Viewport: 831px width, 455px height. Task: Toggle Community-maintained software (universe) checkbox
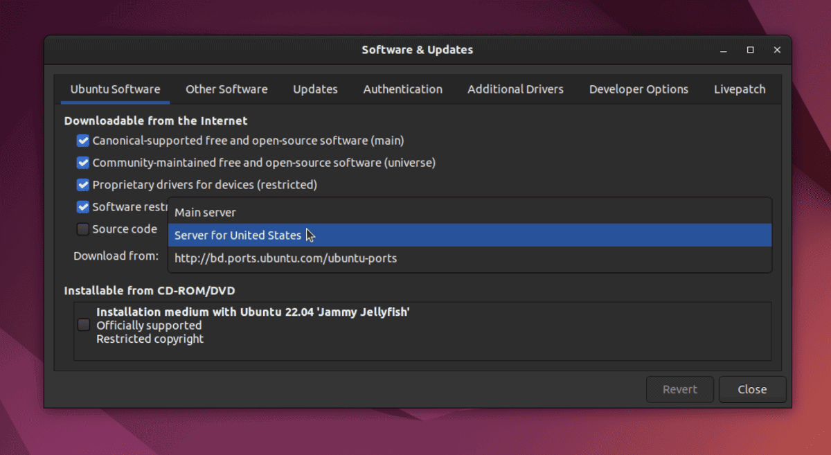(83, 163)
